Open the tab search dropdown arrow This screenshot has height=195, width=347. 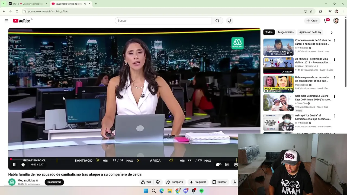tap(3, 4)
